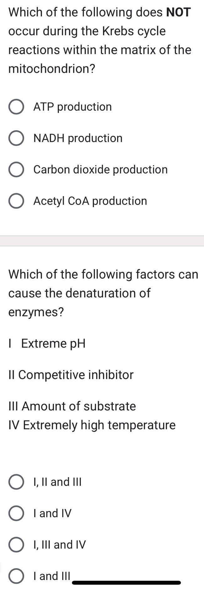Click the Krebs cycle question text
Viewport: 204px width, 591px height.
pos(100,40)
